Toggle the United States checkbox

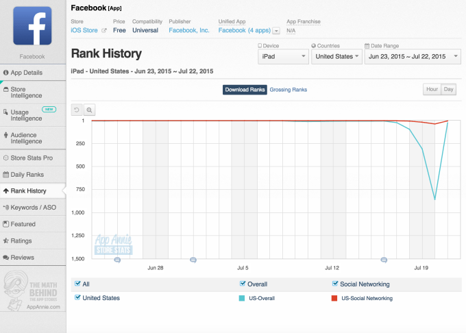77,297
